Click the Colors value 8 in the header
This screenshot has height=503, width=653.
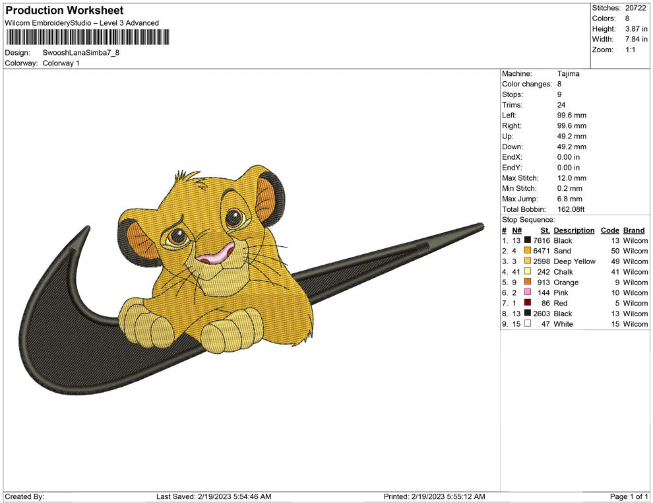click(x=627, y=18)
